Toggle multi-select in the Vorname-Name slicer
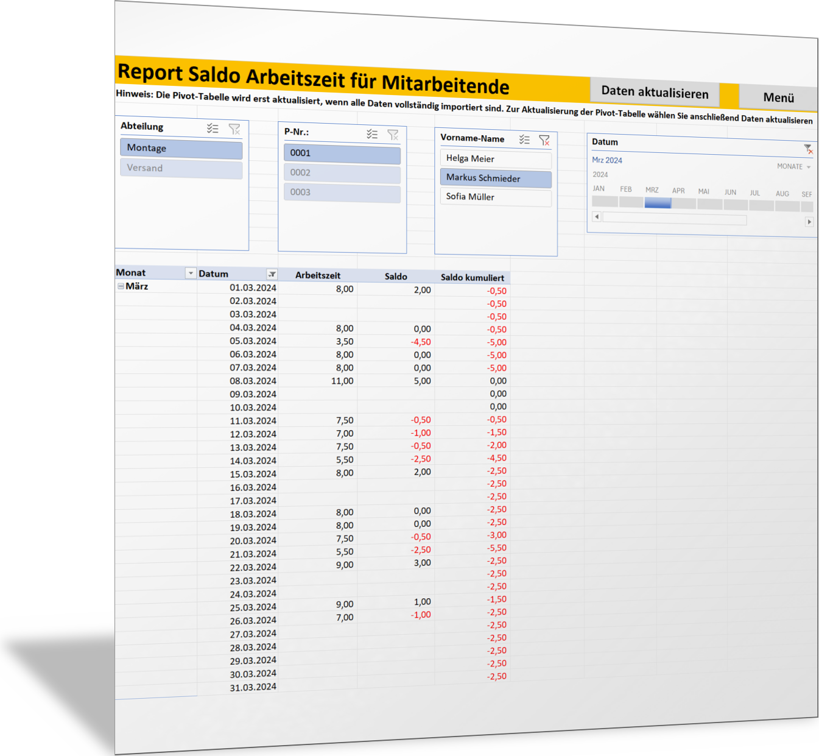819x756 pixels. [524, 140]
